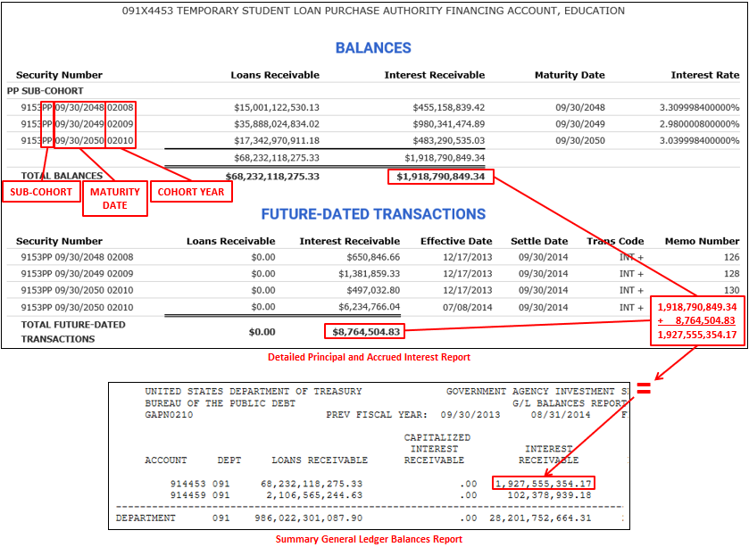Click future interest amount $6,234,766.04

(x=370, y=307)
